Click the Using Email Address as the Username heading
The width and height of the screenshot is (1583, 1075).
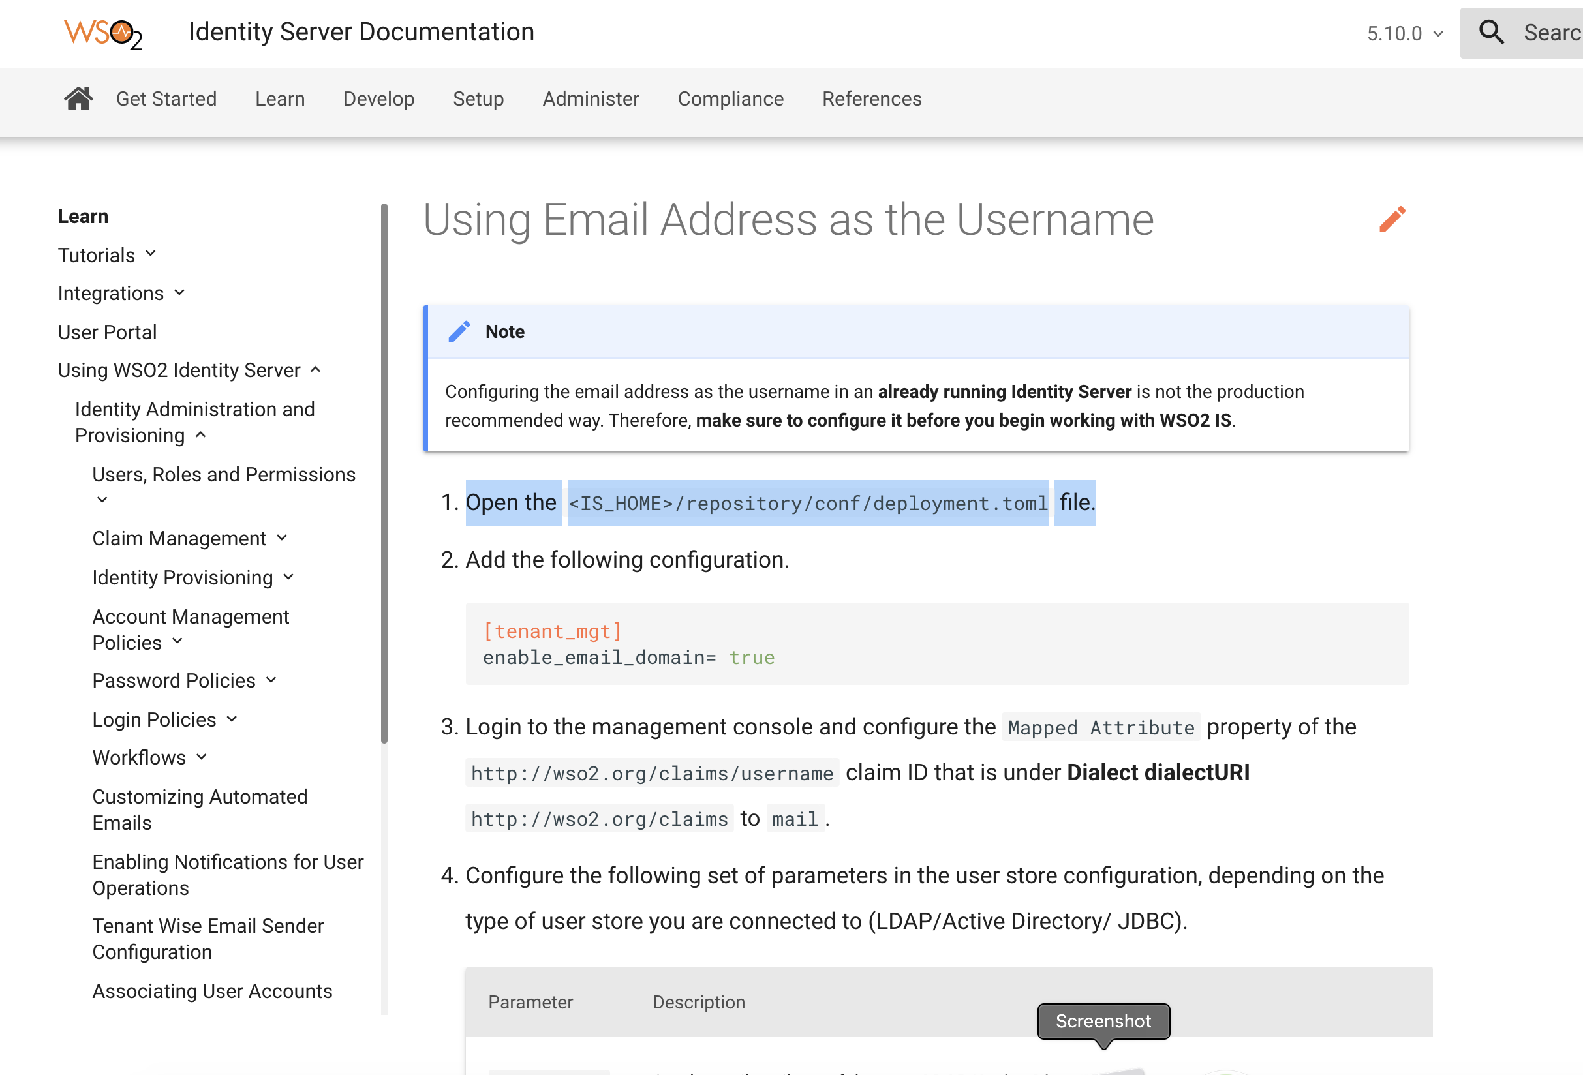pyautogui.click(x=788, y=219)
